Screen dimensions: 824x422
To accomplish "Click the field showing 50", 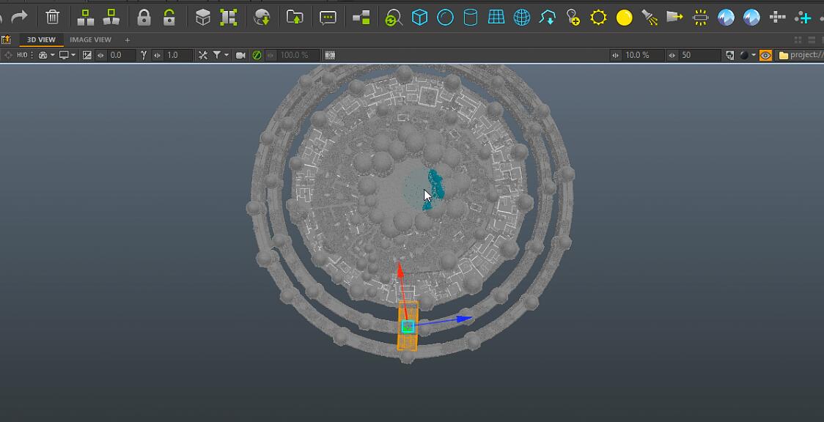I will [x=699, y=55].
